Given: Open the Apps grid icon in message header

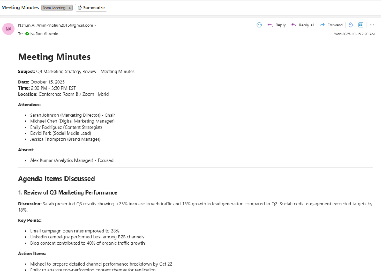Looking at the screenshot, I should pos(361,25).
